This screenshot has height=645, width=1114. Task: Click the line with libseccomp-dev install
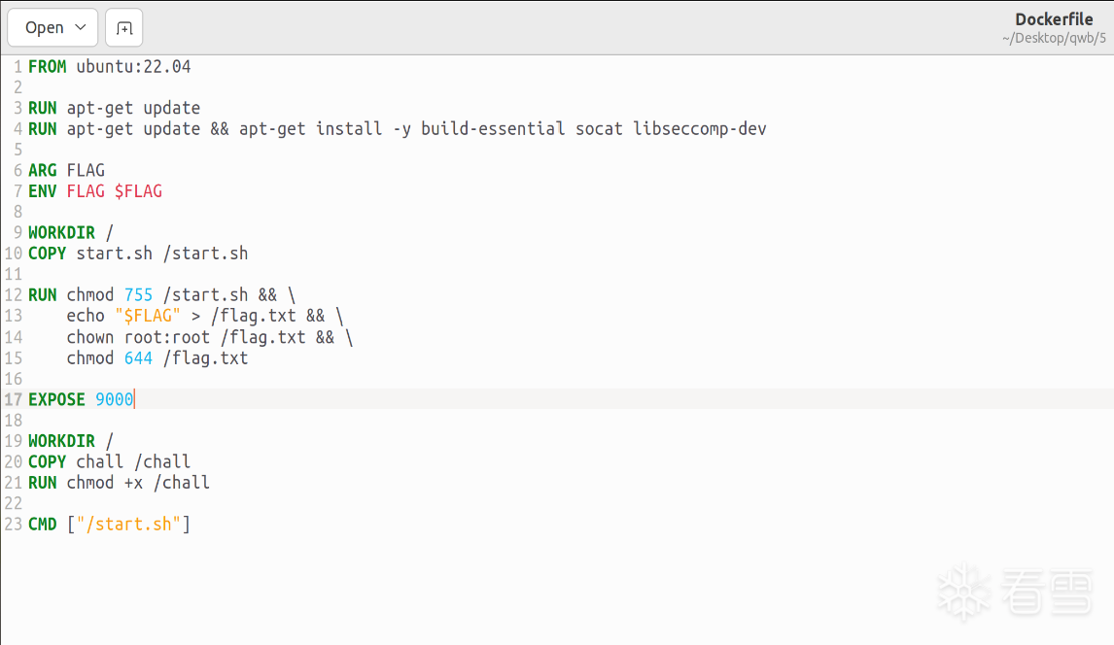tap(397, 129)
